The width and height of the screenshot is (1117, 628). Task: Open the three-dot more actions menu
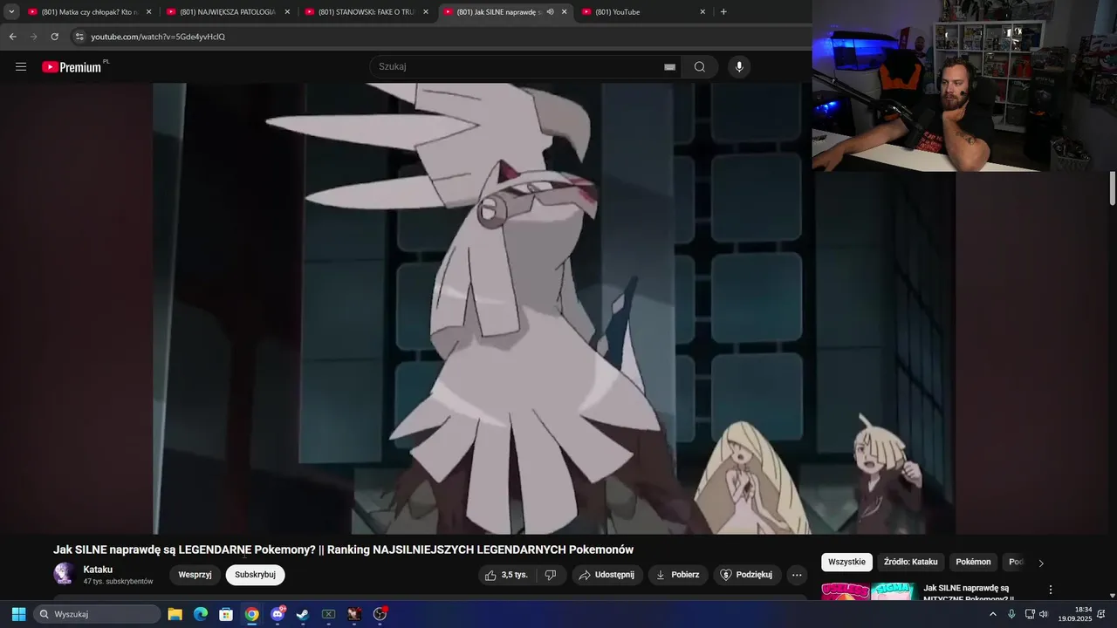[x=796, y=575]
